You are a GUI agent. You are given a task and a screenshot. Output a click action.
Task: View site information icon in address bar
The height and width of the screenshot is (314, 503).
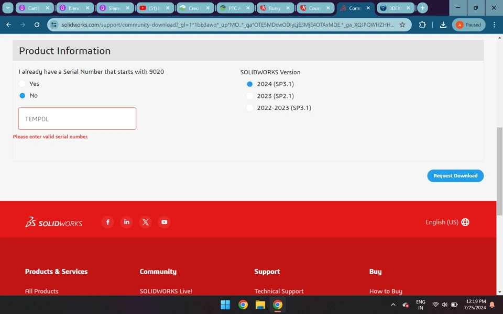[x=54, y=25]
